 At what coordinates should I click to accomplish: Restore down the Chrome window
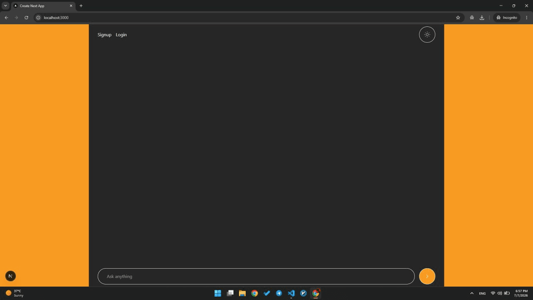514,6
